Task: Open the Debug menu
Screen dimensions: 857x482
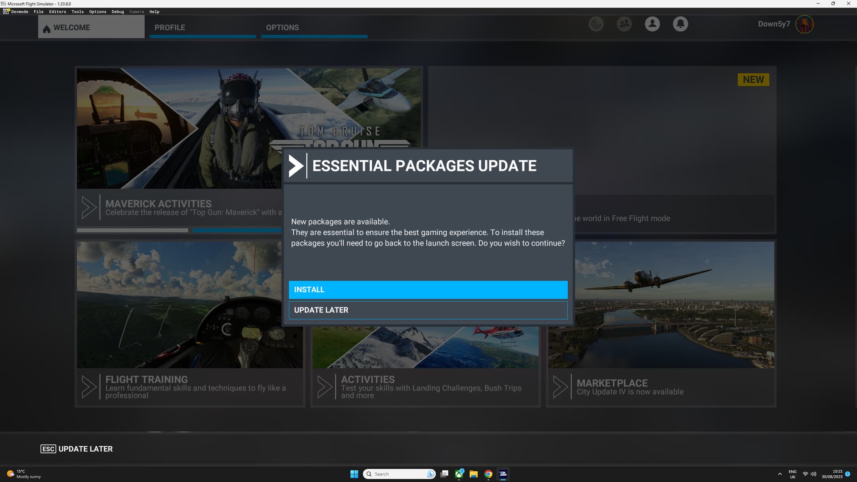Action: (118, 12)
